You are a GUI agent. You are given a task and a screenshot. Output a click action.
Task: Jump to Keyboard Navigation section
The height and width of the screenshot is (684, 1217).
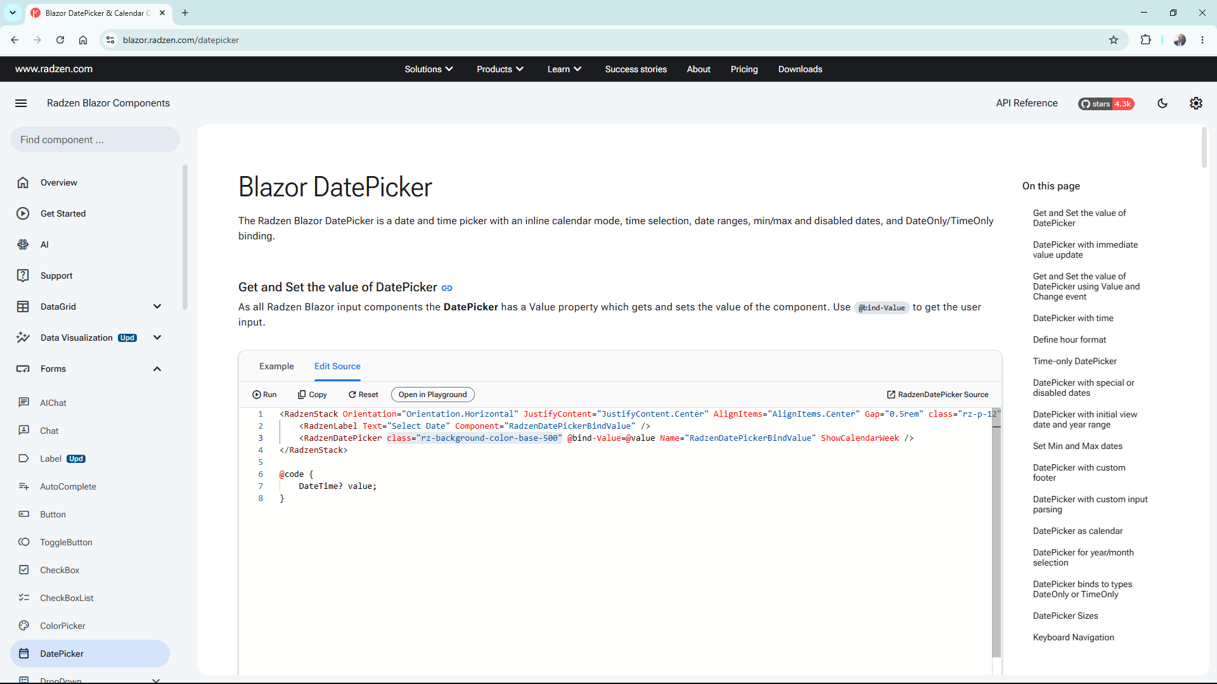[x=1073, y=637]
